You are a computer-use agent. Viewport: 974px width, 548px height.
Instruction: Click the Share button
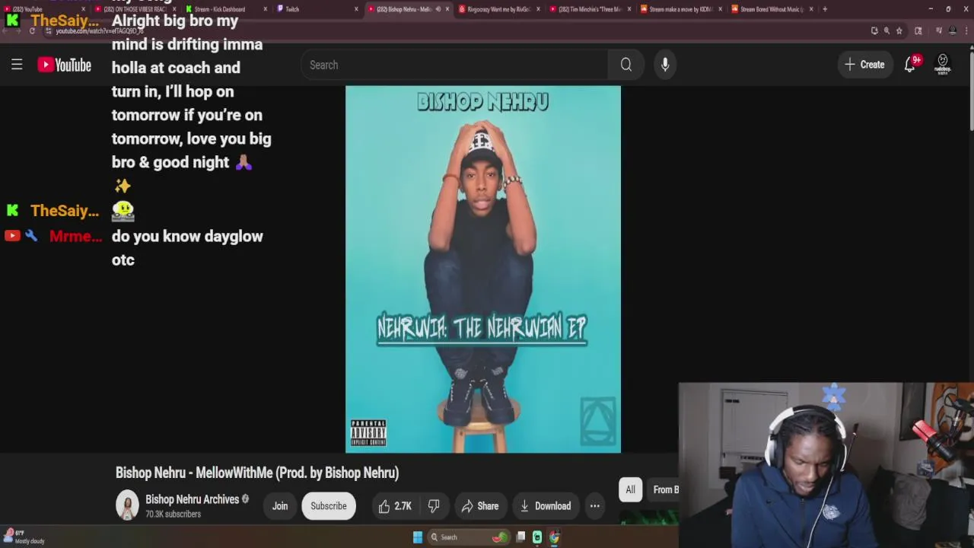click(x=479, y=506)
